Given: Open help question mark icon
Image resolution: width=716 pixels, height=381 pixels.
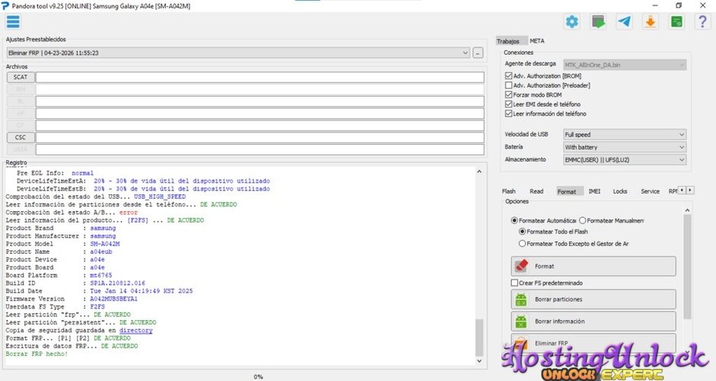Looking at the screenshot, I should (x=703, y=21).
